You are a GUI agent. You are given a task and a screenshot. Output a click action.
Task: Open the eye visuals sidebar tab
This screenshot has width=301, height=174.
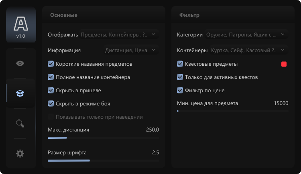tap(20, 63)
